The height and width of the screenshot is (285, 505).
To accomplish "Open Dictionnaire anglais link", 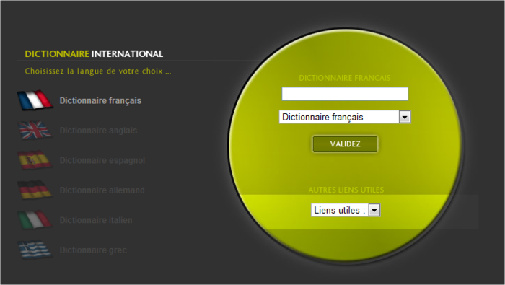I will [x=98, y=131].
